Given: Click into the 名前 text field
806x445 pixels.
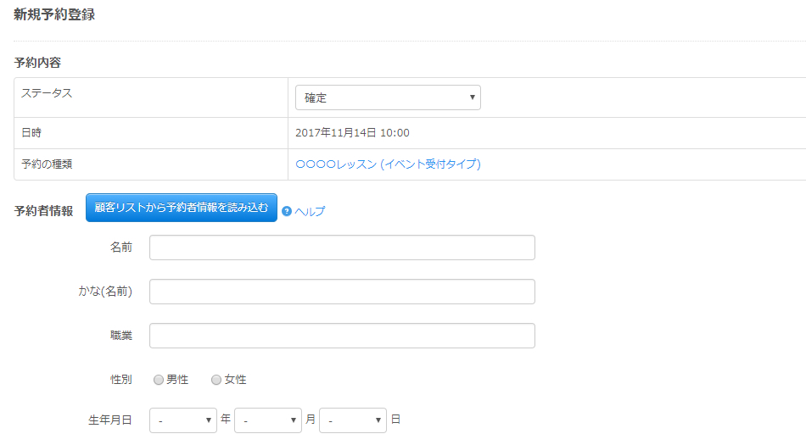Looking at the screenshot, I should (342, 248).
